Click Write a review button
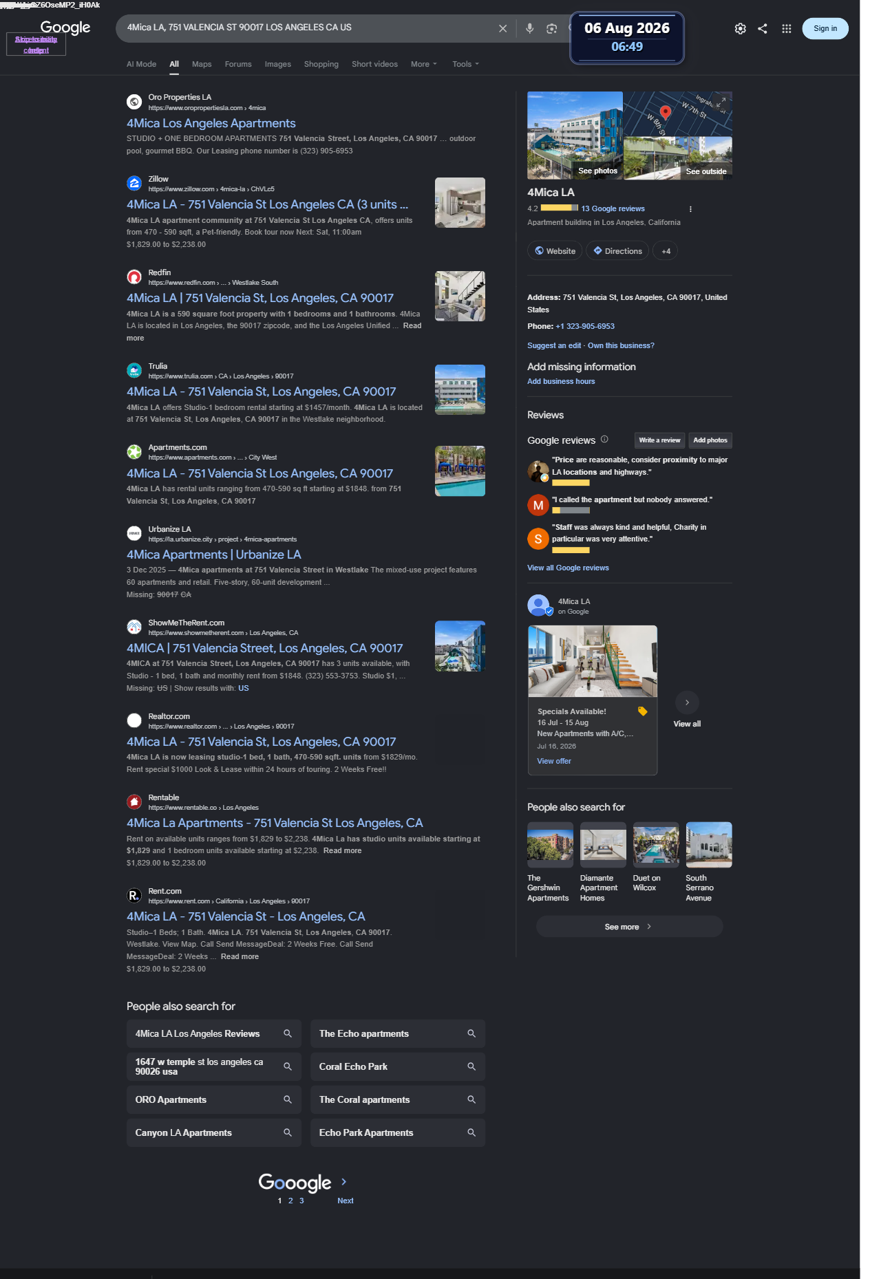Screen dimensions: 870x1279 659,440
